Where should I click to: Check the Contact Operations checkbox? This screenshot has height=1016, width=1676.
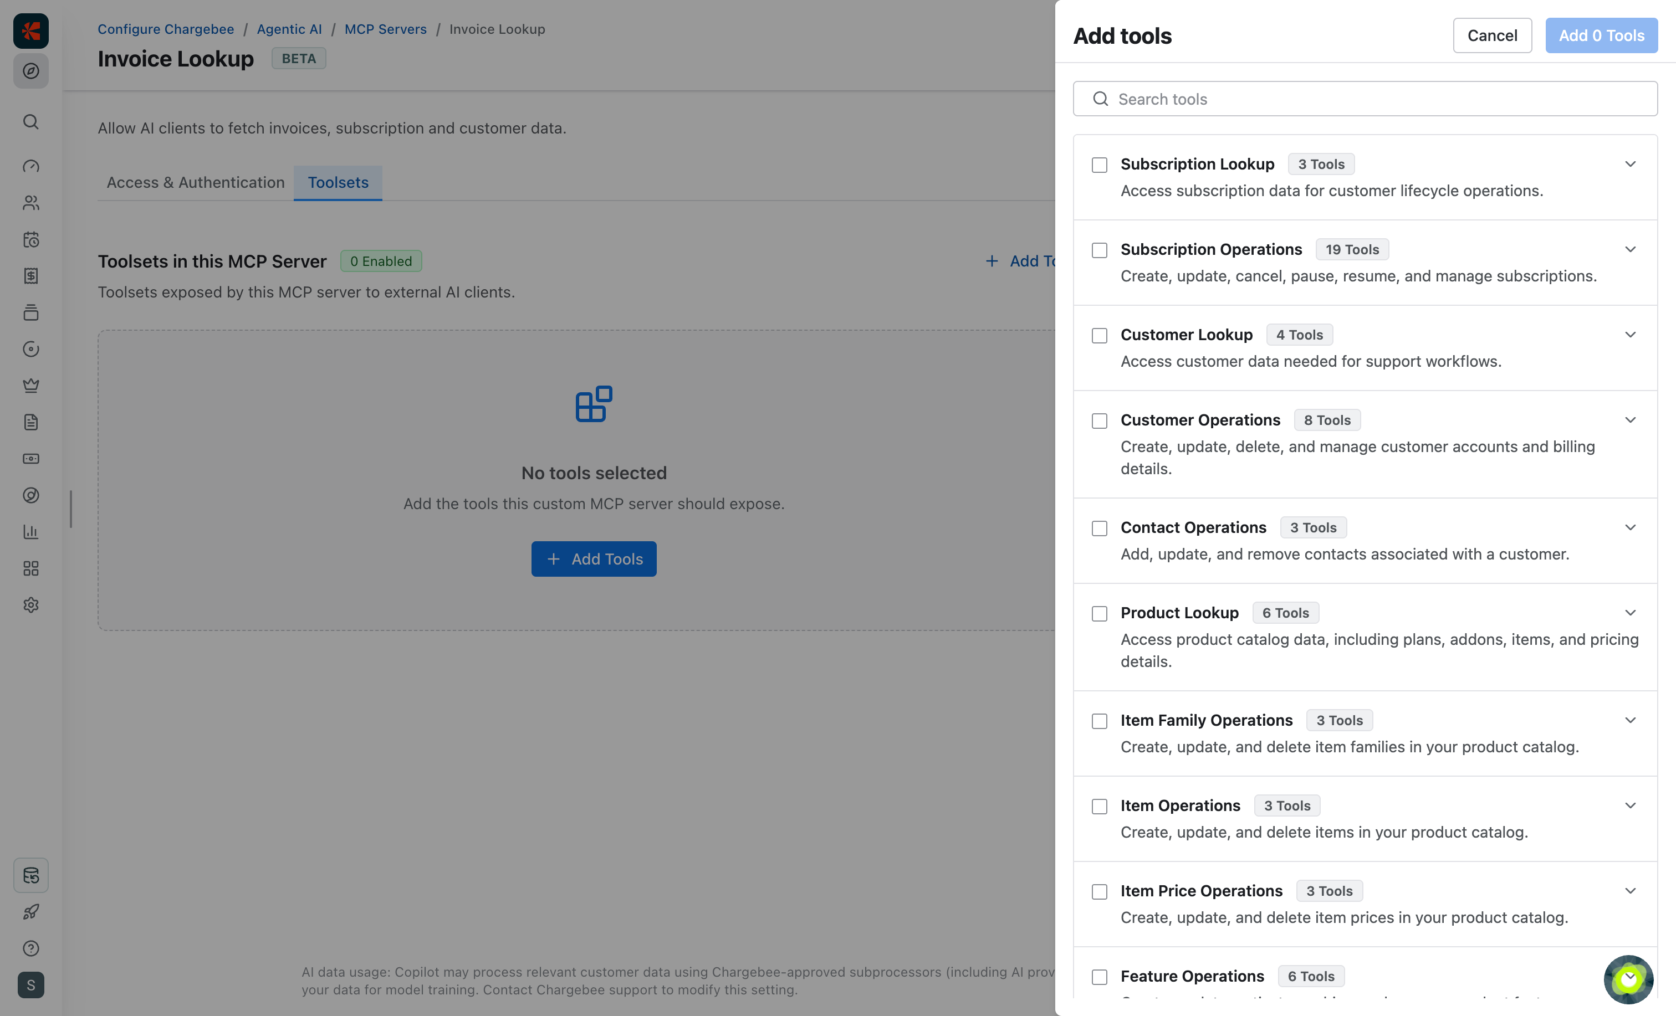1099,528
